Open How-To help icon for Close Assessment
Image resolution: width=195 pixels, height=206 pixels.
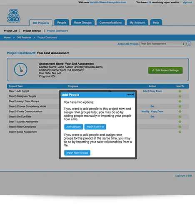(180, 132)
